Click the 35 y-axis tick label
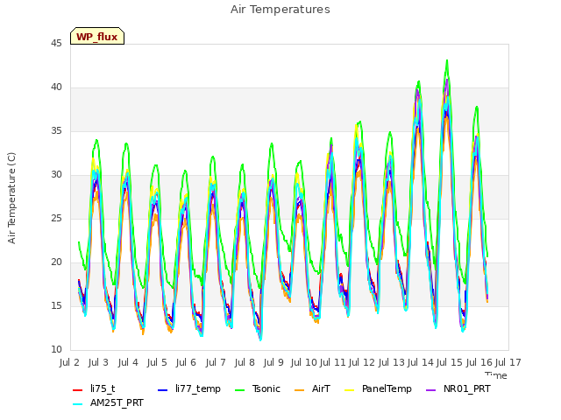The image size is (561, 420). pos(56,131)
